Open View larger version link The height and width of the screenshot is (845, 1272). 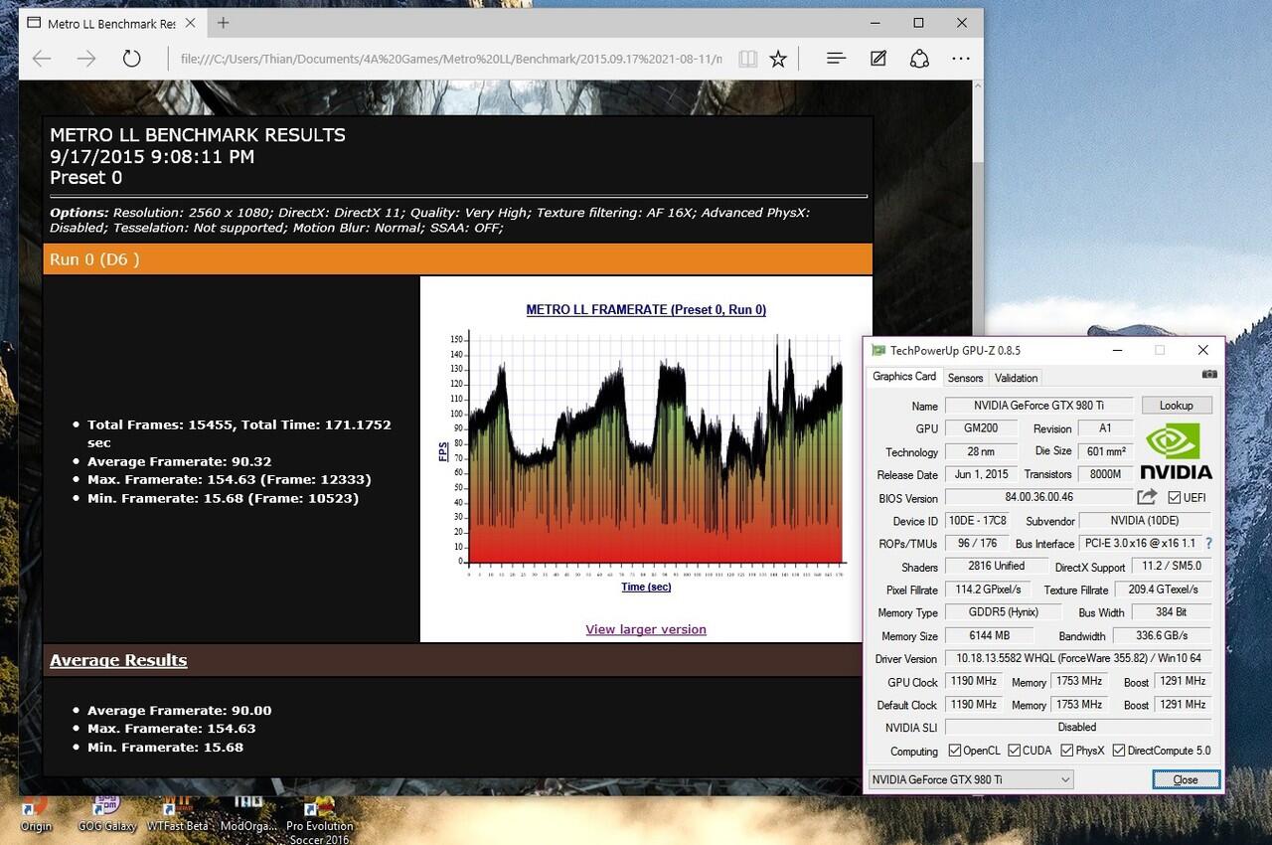point(646,629)
